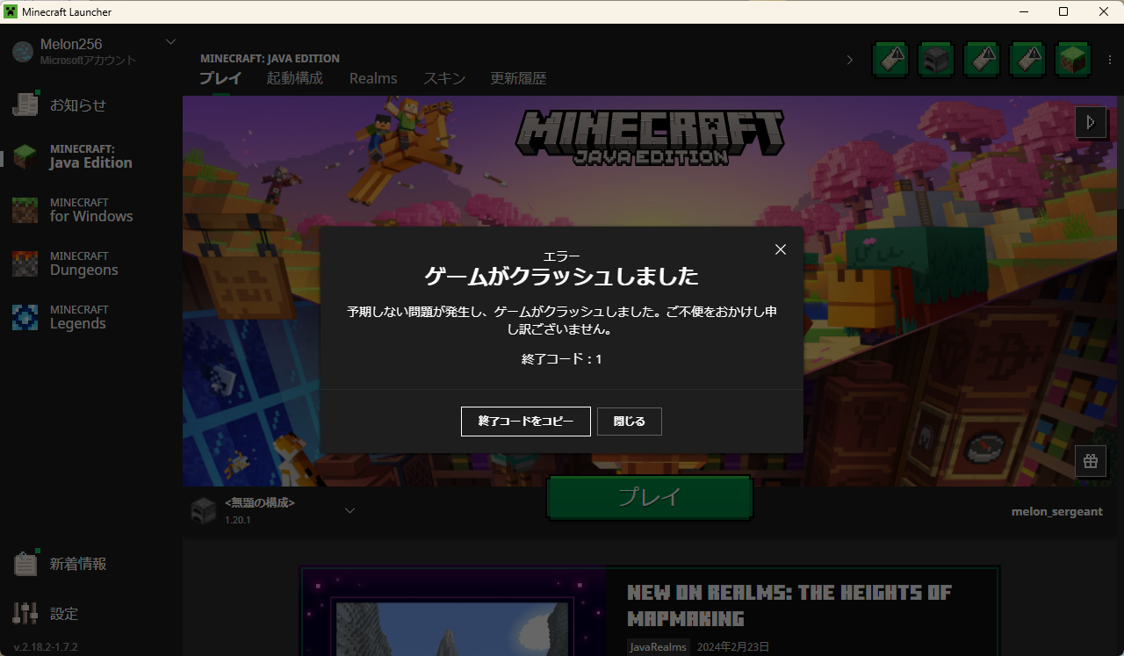Open the <無題の構成> 1.20.1 installation selector
The height and width of the screenshot is (656, 1124).
273,511
